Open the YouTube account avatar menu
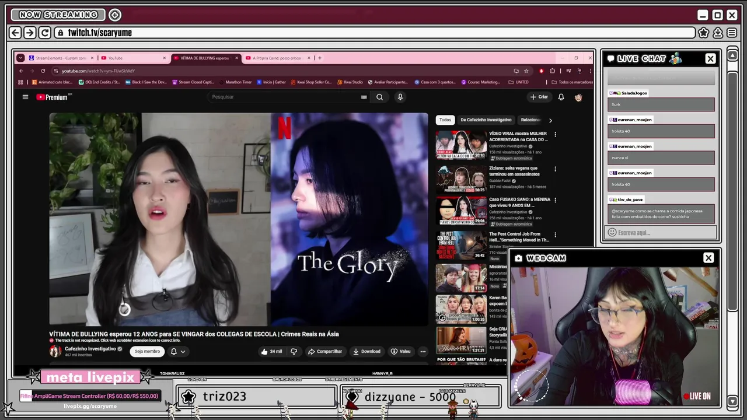The image size is (747, 420). tap(578, 97)
